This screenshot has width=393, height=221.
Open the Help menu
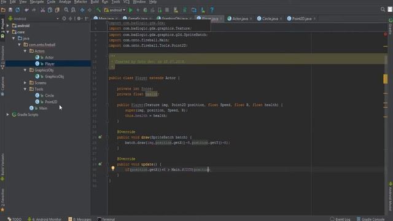153,2
